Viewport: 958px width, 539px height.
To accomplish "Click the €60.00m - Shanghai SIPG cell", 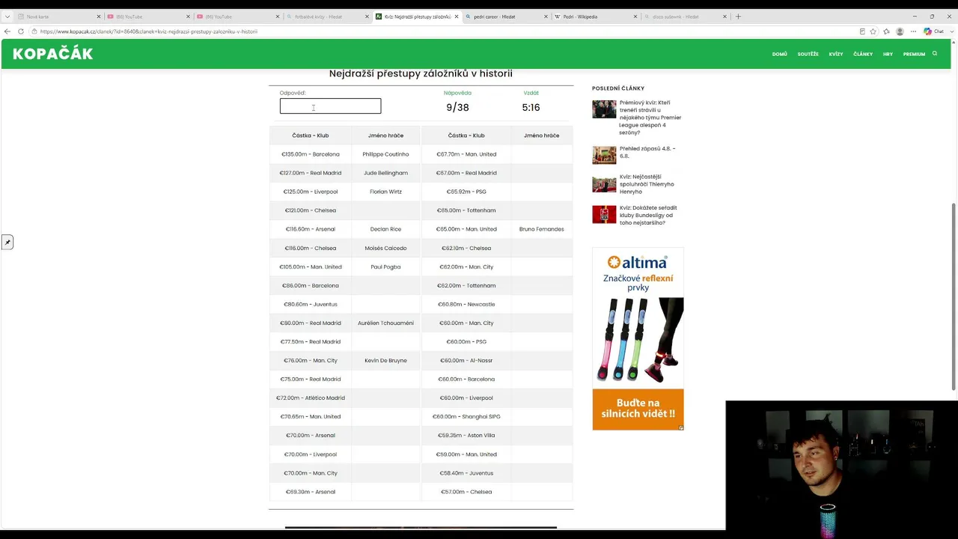I will coord(466,416).
